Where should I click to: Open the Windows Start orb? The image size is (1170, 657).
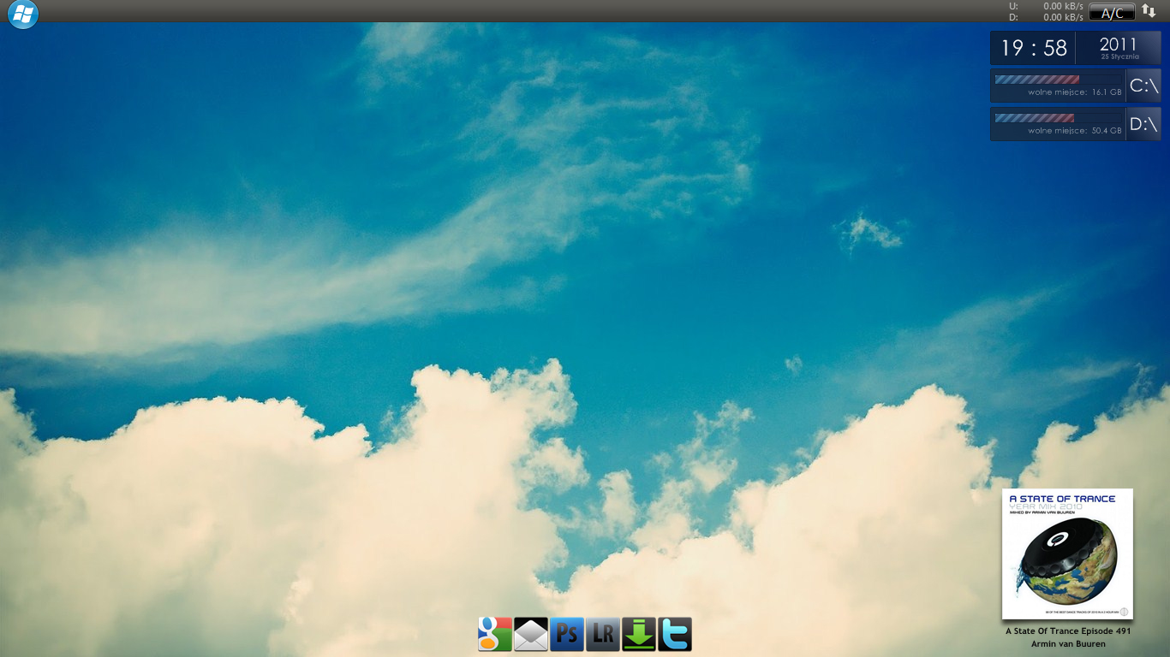click(x=23, y=14)
